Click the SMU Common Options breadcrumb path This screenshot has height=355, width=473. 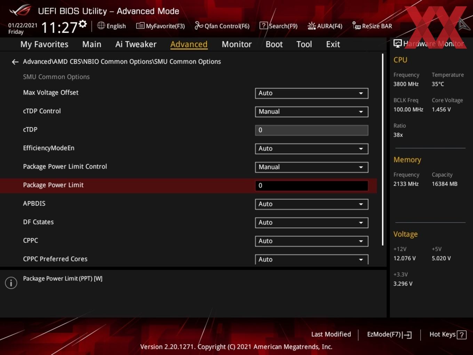pyautogui.click(x=122, y=62)
